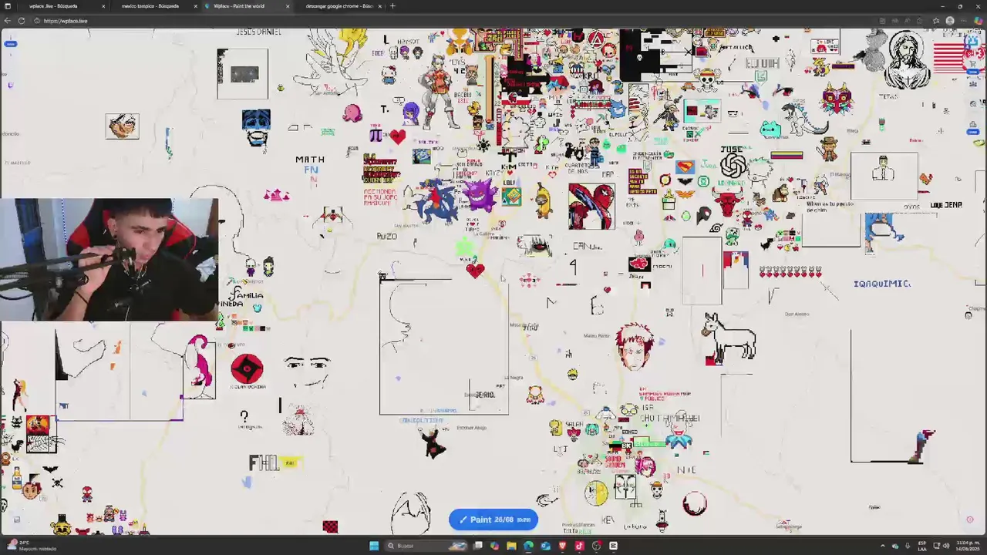The height and width of the screenshot is (555, 987).
Task: Click the 'MATH' text on the canvas
Action: click(x=310, y=160)
